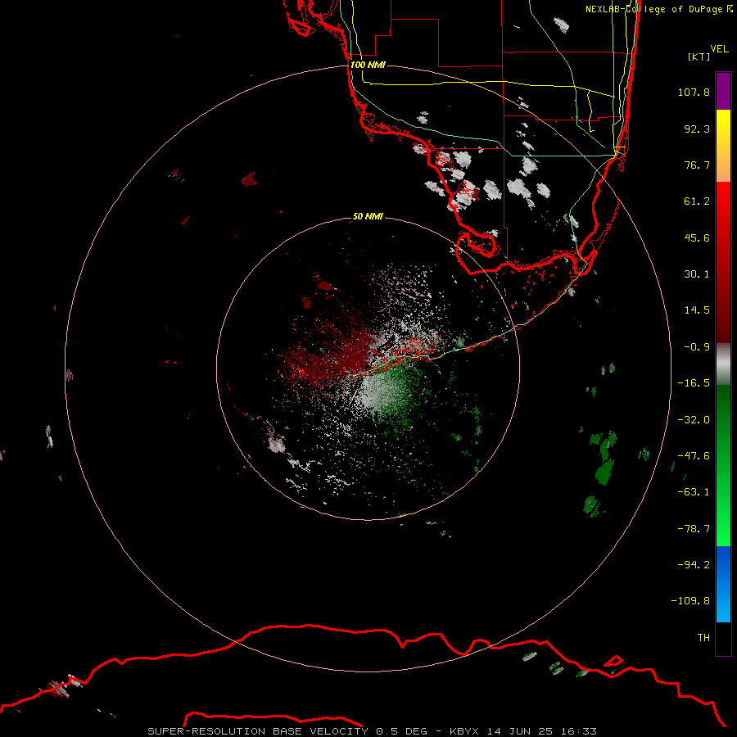The height and width of the screenshot is (737, 737).
Task: Click the -78.7 legend value
Action: pyautogui.click(x=694, y=529)
